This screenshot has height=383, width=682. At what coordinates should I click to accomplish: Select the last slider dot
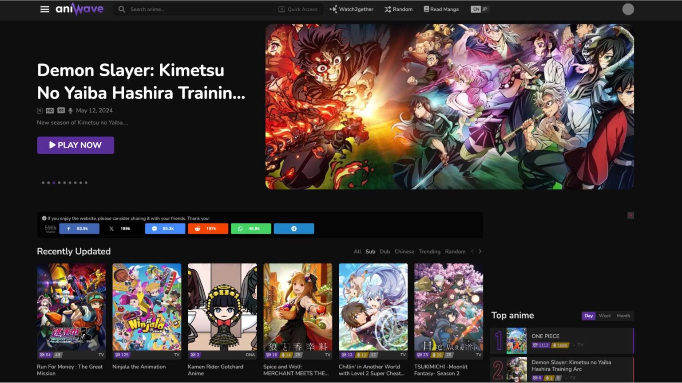click(x=86, y=183)
